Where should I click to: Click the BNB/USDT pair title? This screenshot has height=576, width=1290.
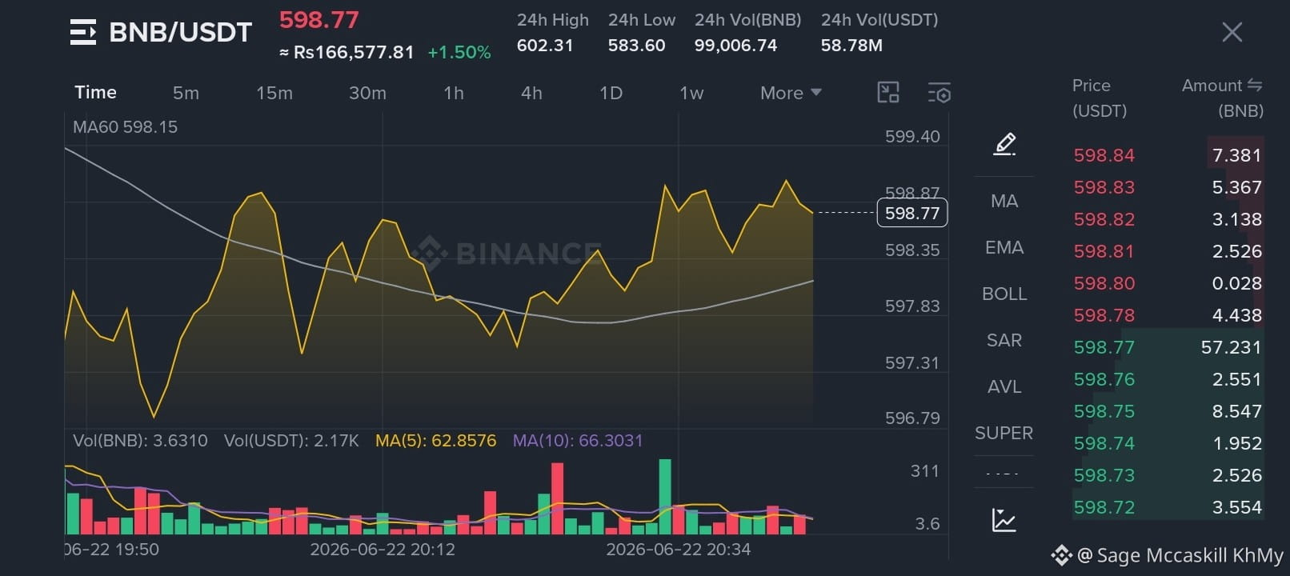(180, 32)
